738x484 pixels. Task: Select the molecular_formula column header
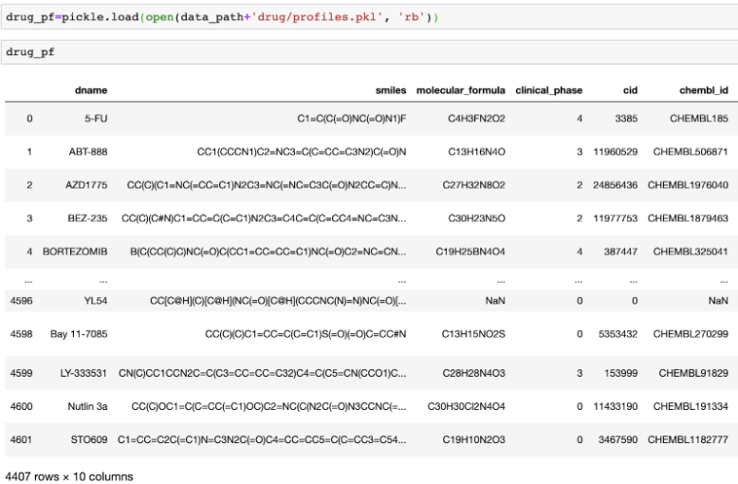click(x=459, y=90)
